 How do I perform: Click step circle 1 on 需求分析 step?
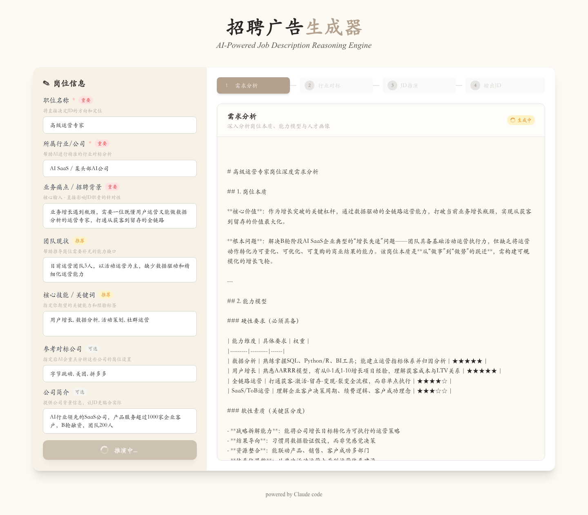(x=226, y=85)
